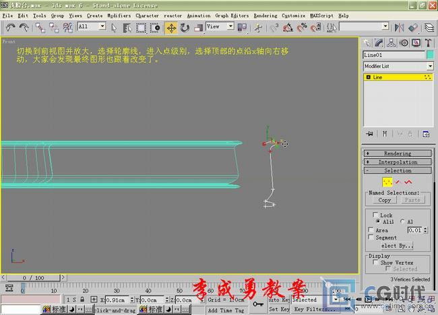Switch to the Utilities hammer panel tab
Image resolution: width=438 pixels, height=315 pixels.
[428, 43]
